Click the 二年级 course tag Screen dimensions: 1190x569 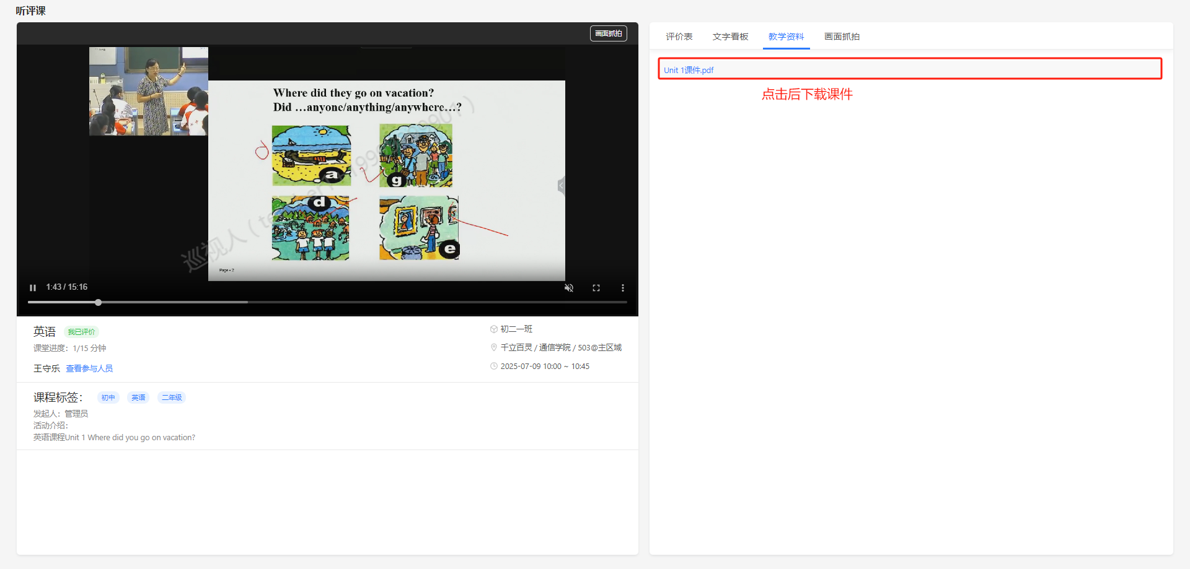pyautogui.click(x=172, y=397)
